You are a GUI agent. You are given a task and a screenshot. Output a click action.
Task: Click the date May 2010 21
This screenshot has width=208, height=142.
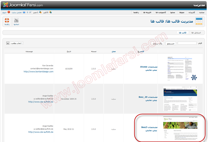point(69,129)
